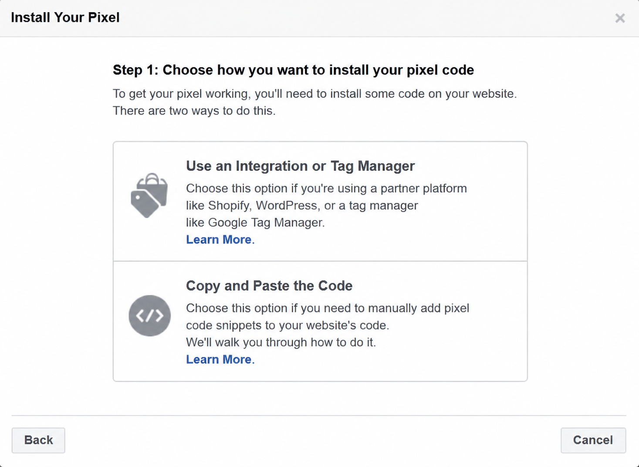Viewport: 639px width, 467px height.
Task: Select Use an Integration or Tag Manager heading
Action: 300,166
